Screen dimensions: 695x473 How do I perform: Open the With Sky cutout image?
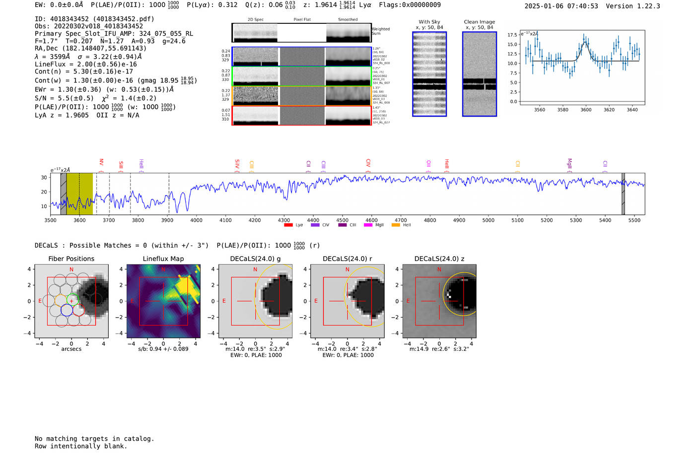point(429,74)
